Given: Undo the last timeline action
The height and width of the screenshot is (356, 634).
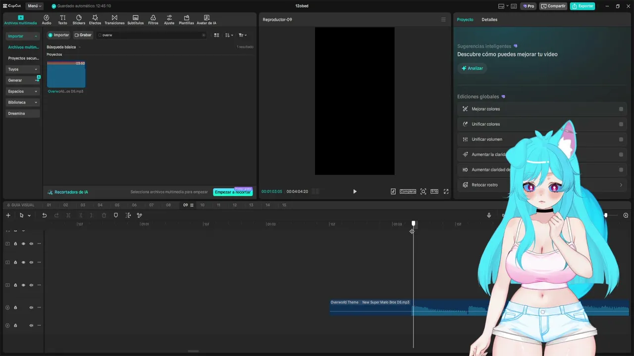Looking at the screenshot, I should 44,215.
